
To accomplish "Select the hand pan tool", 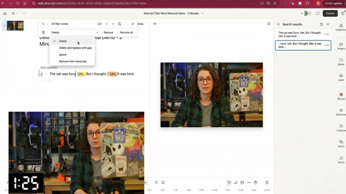I will [x=255, y=183].
